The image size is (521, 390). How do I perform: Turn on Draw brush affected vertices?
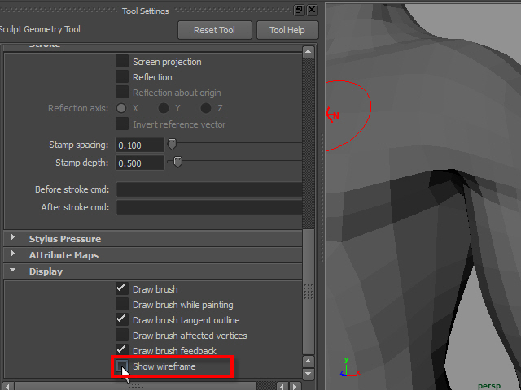[x=122, y=336]
